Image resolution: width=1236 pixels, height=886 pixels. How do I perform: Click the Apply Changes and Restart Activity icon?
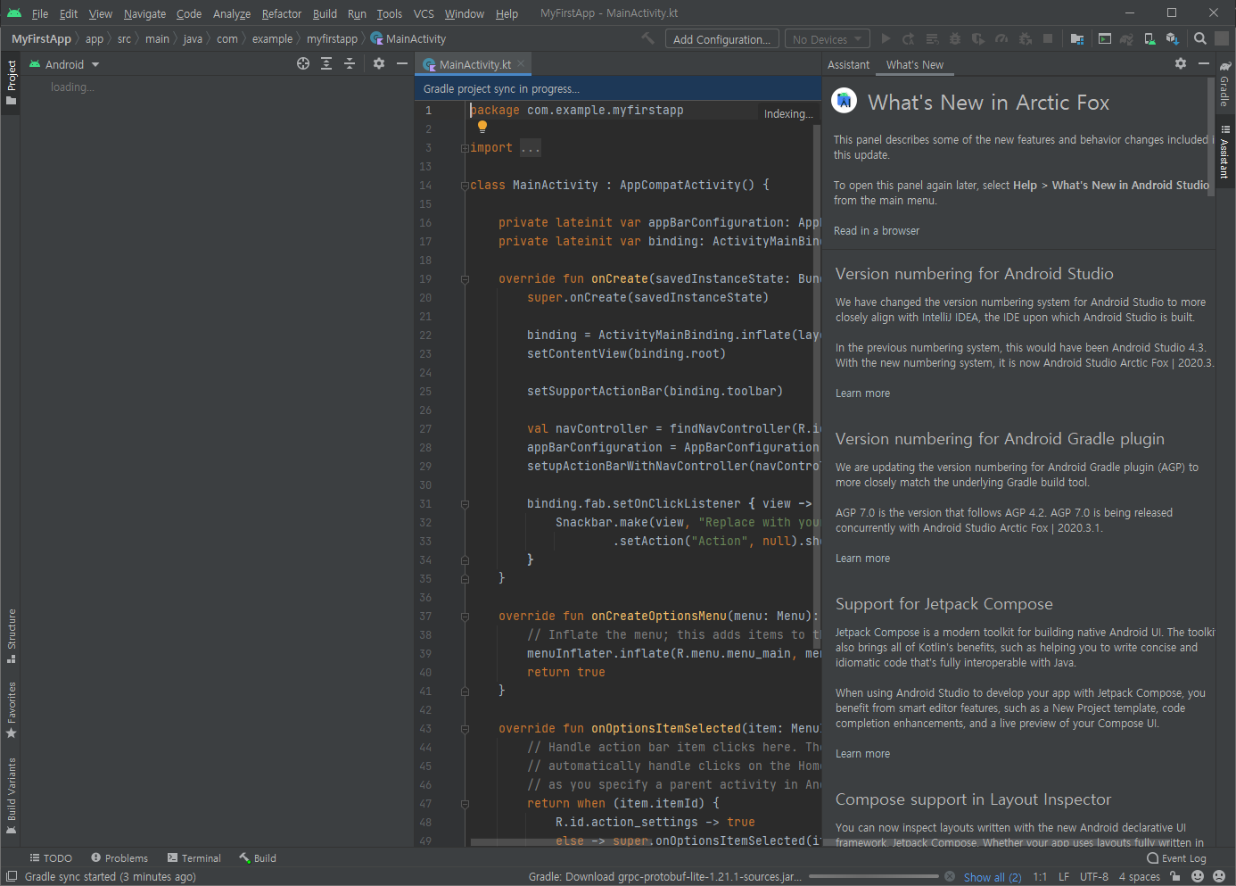[x=909, y=38]
